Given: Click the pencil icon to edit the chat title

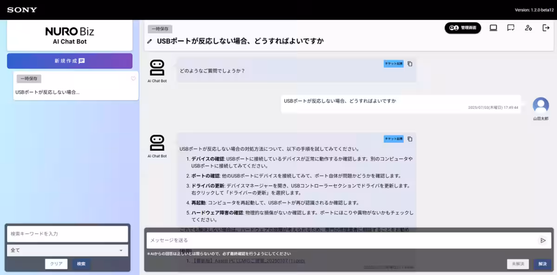Looking at the screenshot, I should point(149,41).
